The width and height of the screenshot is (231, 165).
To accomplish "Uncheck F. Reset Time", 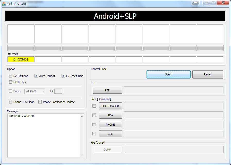I will pos(63,76).
